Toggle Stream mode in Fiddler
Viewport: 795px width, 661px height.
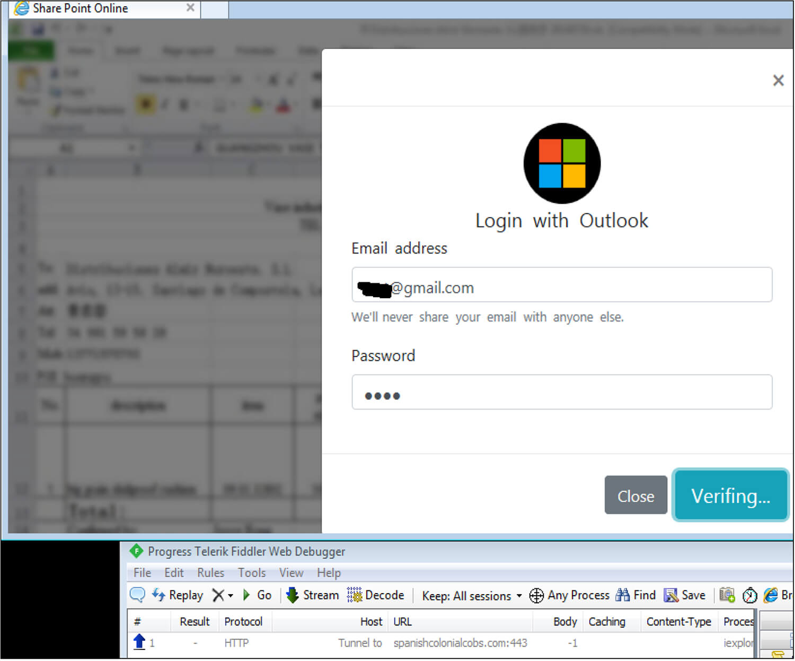coord(312,595)
